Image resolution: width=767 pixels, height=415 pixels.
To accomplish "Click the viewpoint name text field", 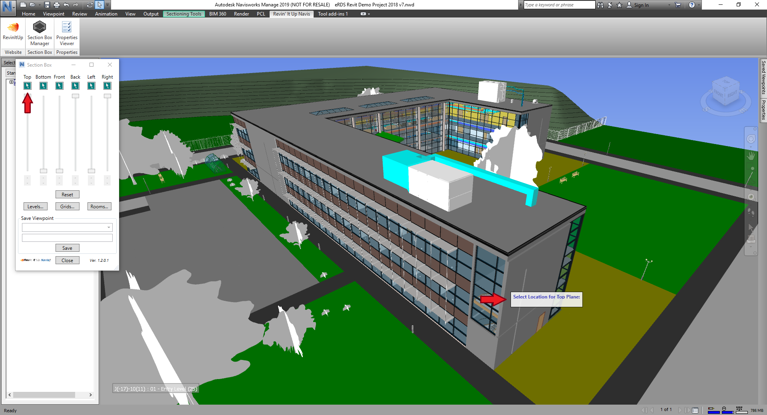I will 67,238.
